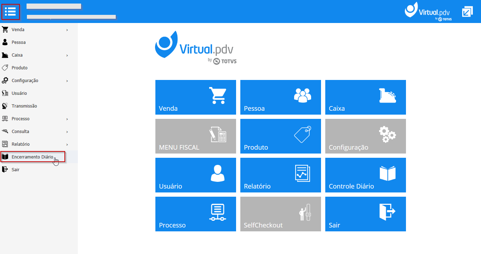Expand the Caixa submenu chevron
481x254 pixels.
67,56
